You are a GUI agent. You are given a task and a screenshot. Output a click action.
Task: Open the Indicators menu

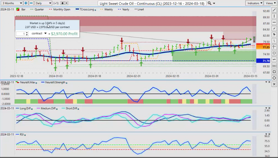click(x=254, y=3)
